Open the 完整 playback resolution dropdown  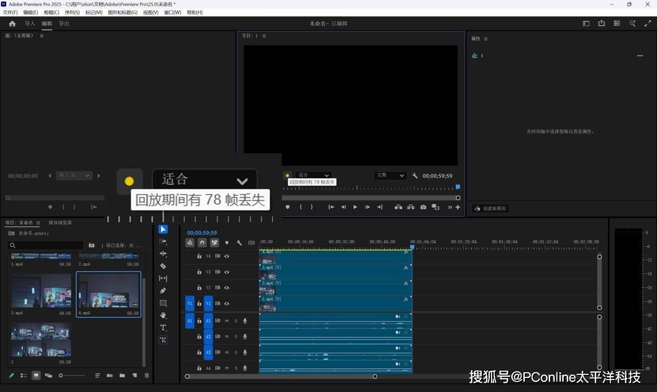click(390, 175)
